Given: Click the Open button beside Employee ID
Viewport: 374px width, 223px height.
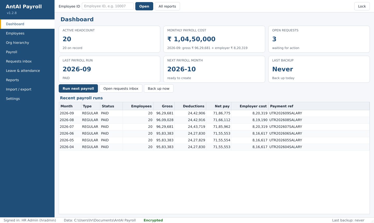Looking at the screenshot, I should pos(144,6).
